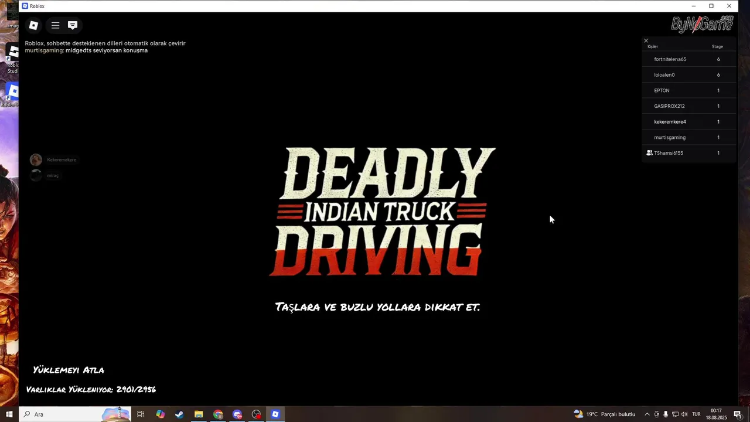The image size is (750, 422).
Task: Close the player leaderboard panel
Action: 646,40
